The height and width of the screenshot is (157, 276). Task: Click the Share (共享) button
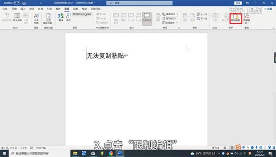tap(268, 9)
